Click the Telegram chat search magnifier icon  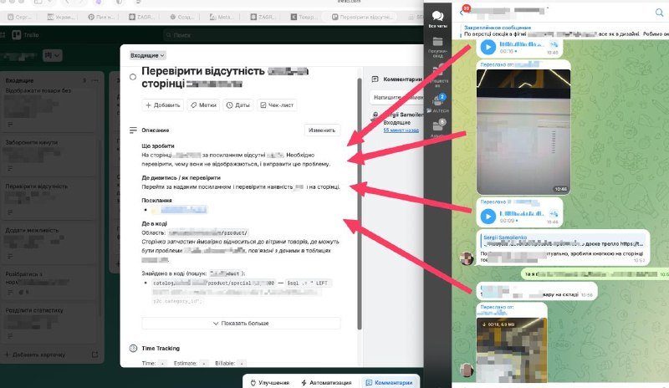(659, 13)
